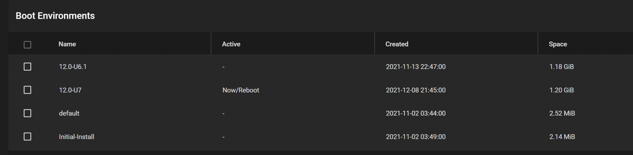Click the Now/Reboot active status
Screen dimensions: 633x155
click(241, 90)
